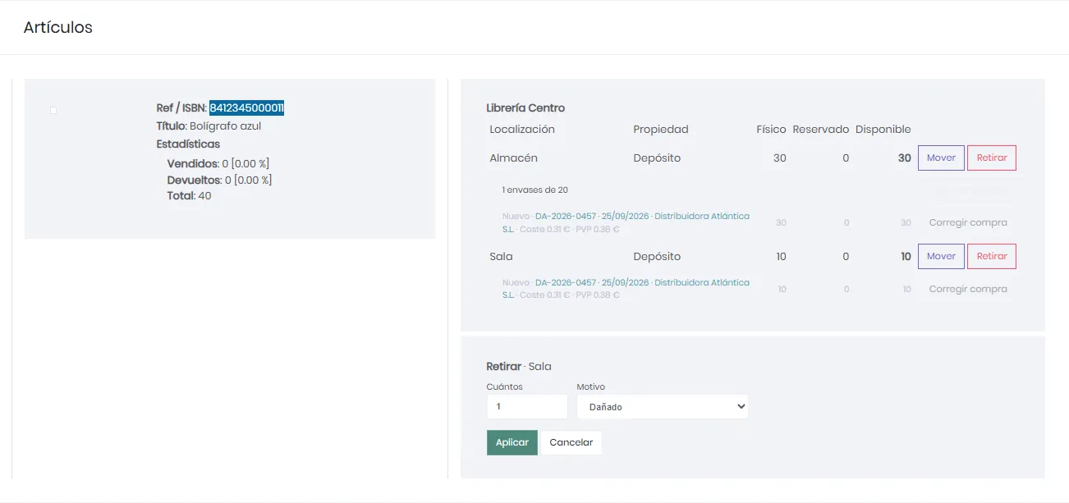Open the Motivo dropdown showing Dañado

click(663, 406)
